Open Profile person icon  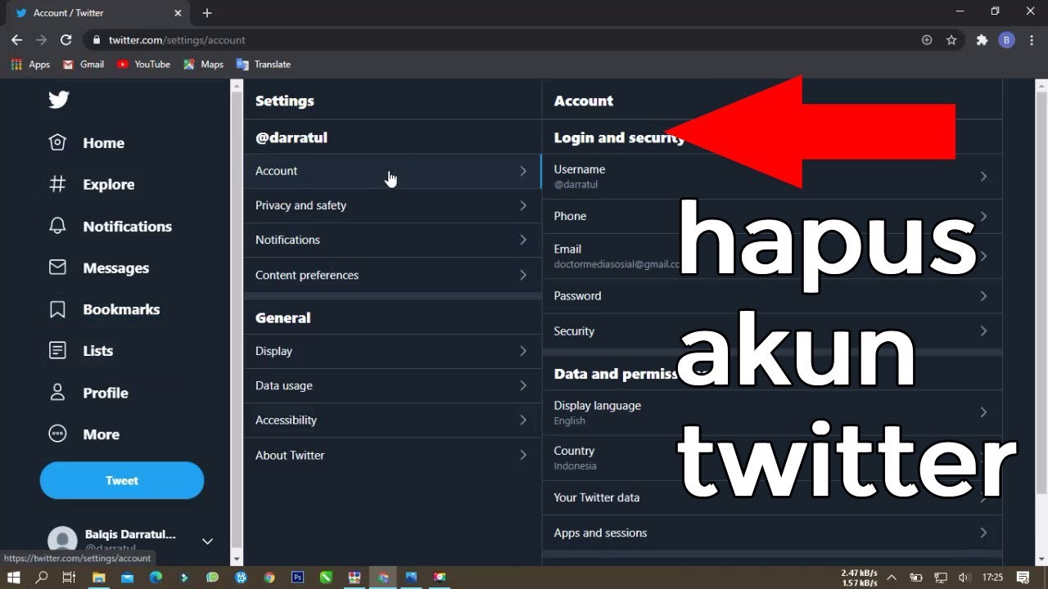tap(57, 393)
